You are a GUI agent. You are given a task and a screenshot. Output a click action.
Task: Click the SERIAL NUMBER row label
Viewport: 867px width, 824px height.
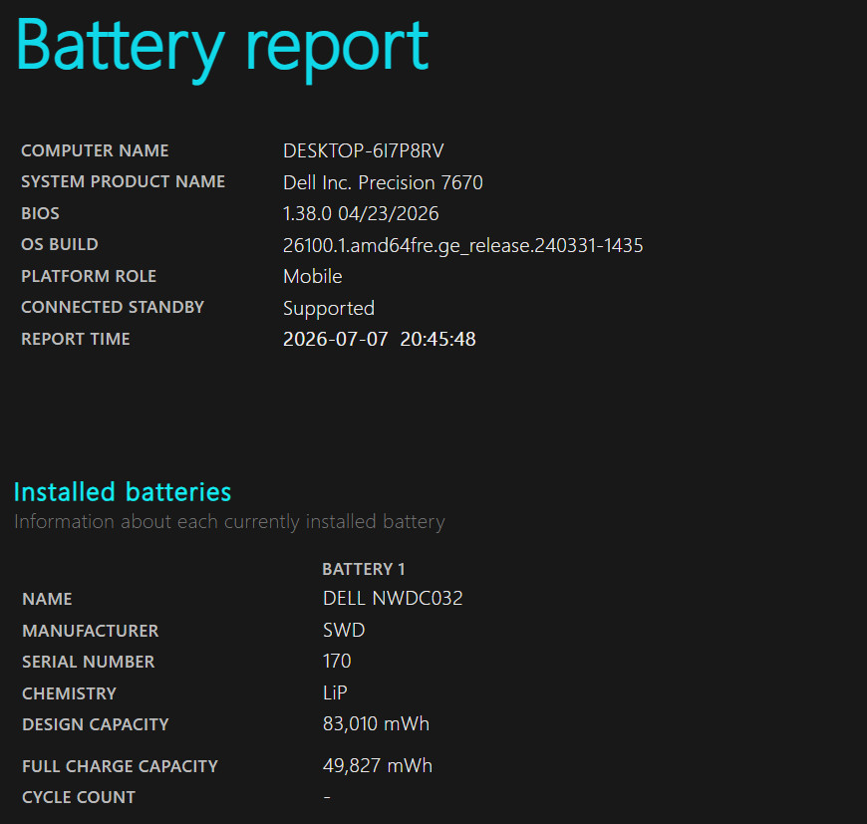click(x=88, y=662)
